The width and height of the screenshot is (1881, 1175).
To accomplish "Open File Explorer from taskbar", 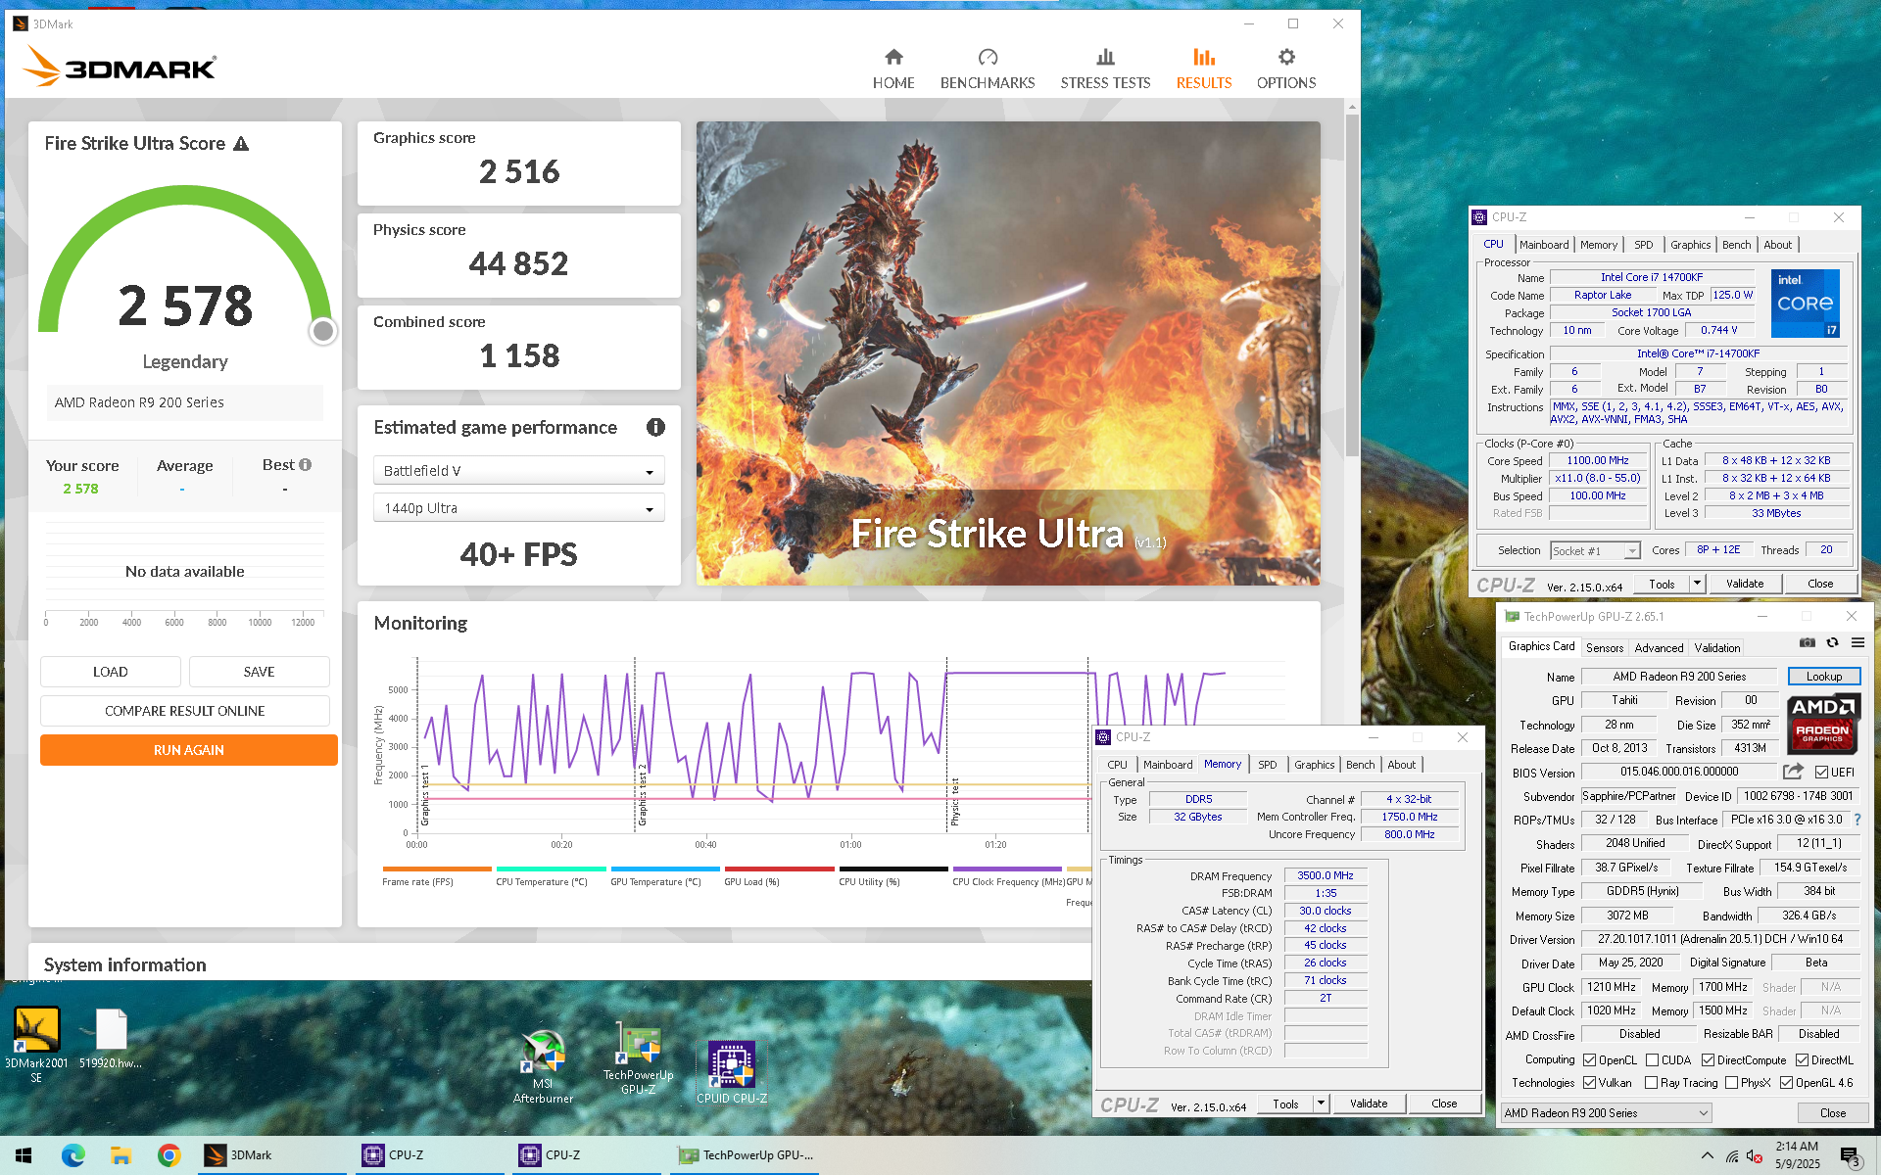I will [x=121, y=1155].
